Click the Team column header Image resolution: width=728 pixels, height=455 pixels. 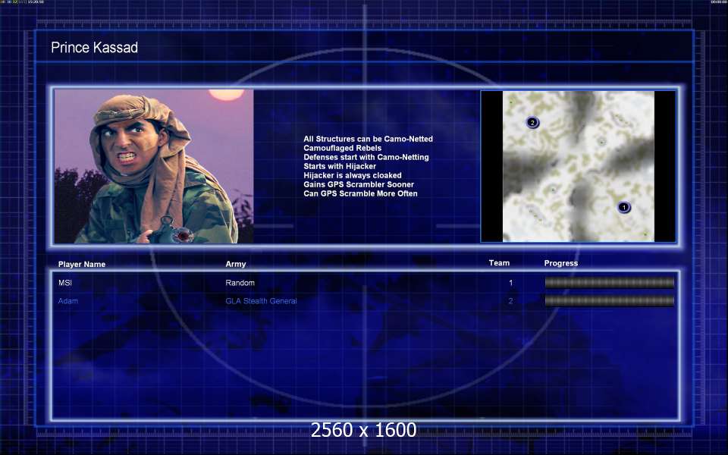(x=499, y=263)
